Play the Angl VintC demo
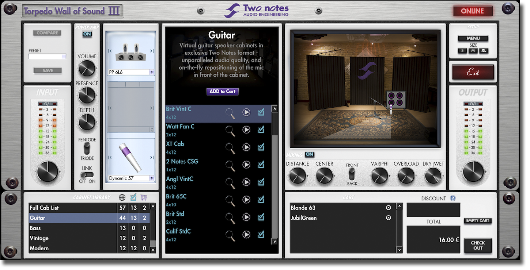The height and width of the screenshot is (270, 530). pyautogui.click(x=246, y=182)
